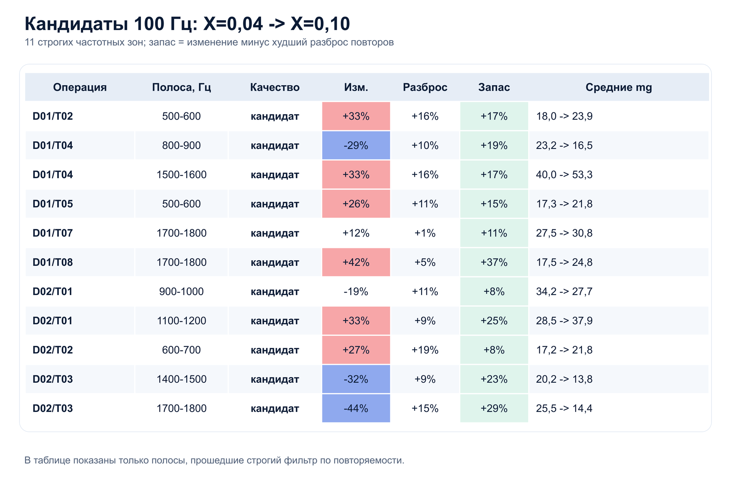Click the blue -44% change cell
Image resolution: width=731 pixels, height=487 pixels.
click(356, 408)
